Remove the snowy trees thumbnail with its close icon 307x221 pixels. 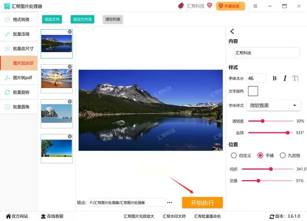coord(70,102)
